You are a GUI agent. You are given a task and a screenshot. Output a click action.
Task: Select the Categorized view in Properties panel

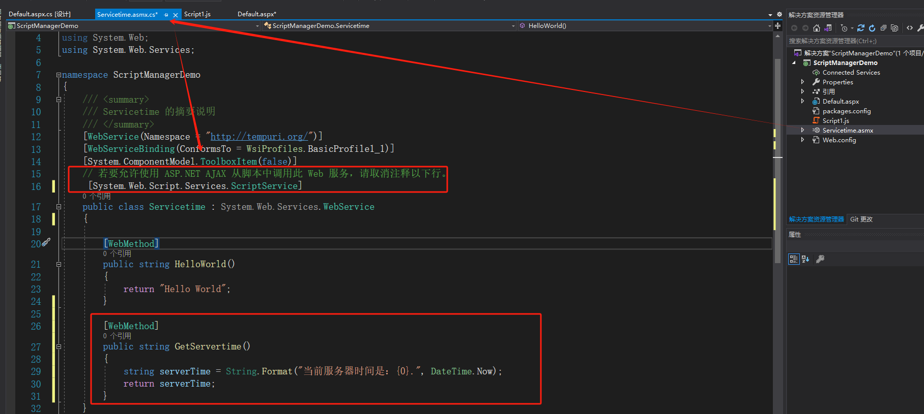point(794,259)
